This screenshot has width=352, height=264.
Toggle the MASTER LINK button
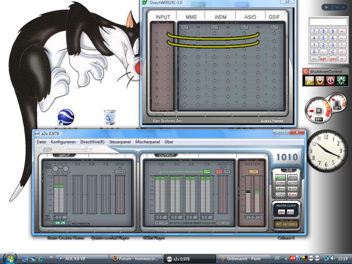point(254,172)
